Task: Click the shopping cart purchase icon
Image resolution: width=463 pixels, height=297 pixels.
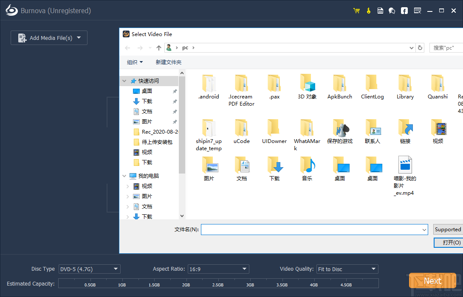Action: click(356, 11)
